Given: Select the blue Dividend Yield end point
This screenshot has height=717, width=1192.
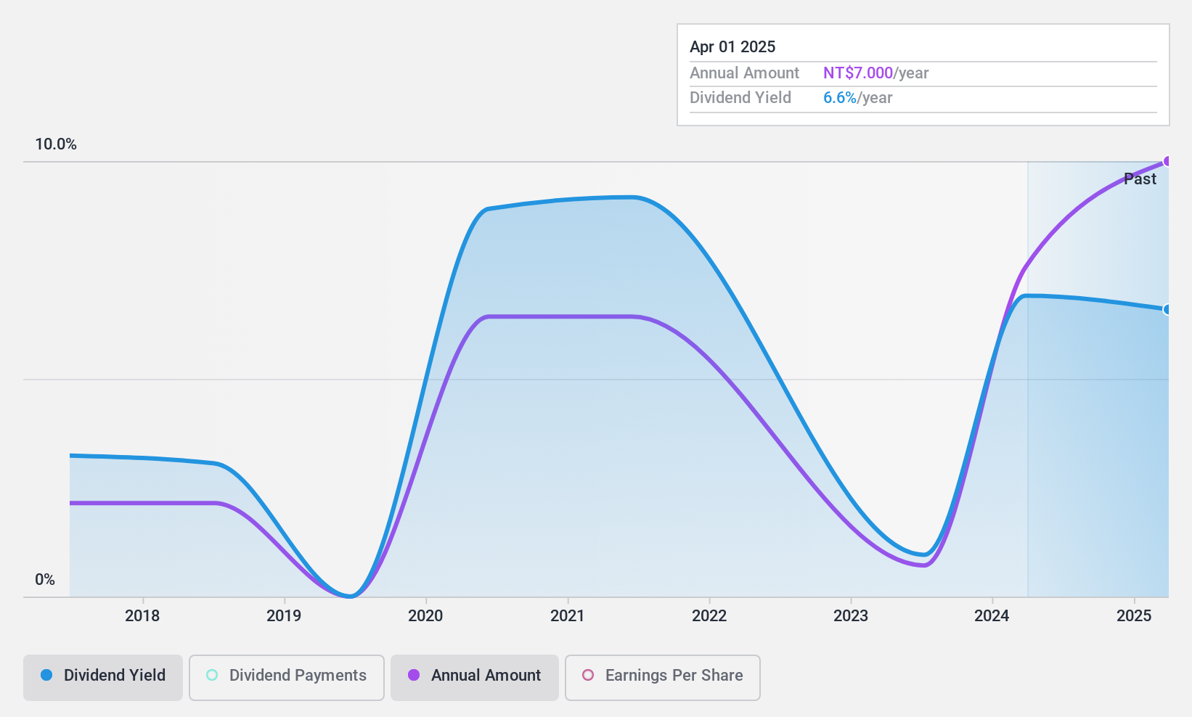Looking at the screenshot, I should click(1167, 309).
